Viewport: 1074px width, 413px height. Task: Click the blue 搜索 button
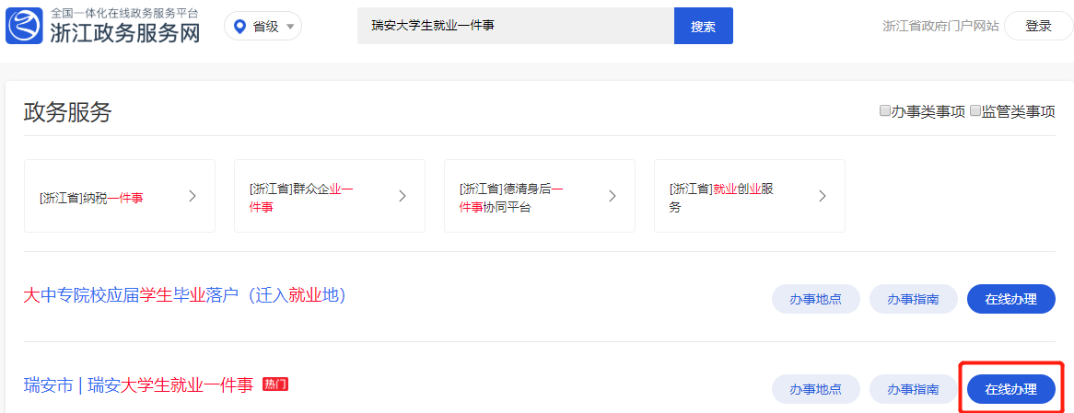click(704, 26)
